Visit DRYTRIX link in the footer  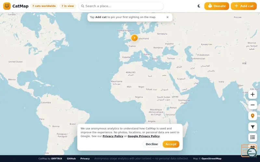coord(57,158)
